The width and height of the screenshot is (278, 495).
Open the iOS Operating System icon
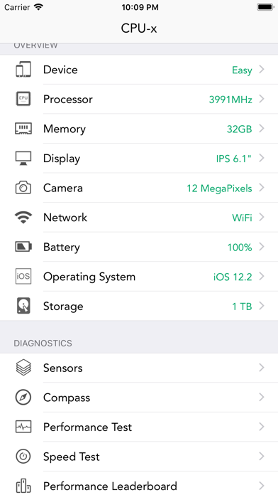pos(23,277)
